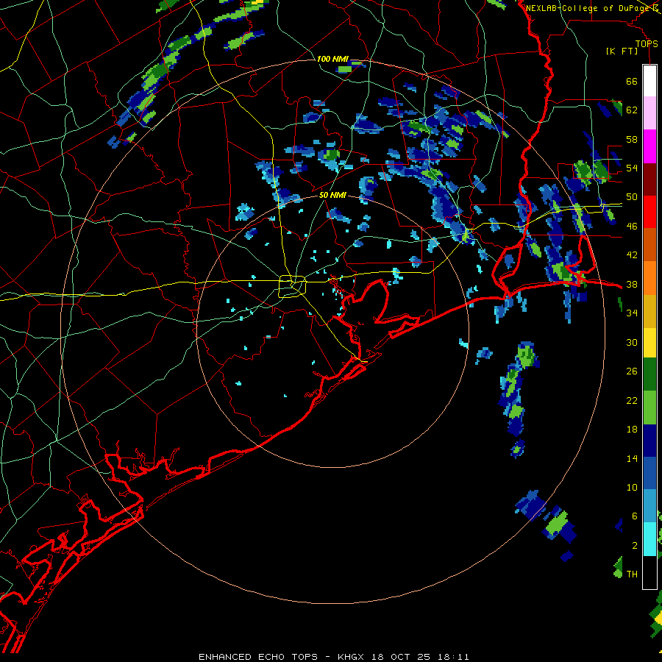Click the 50 NMI range ring label
662x662 pixels.
[332, 195]
